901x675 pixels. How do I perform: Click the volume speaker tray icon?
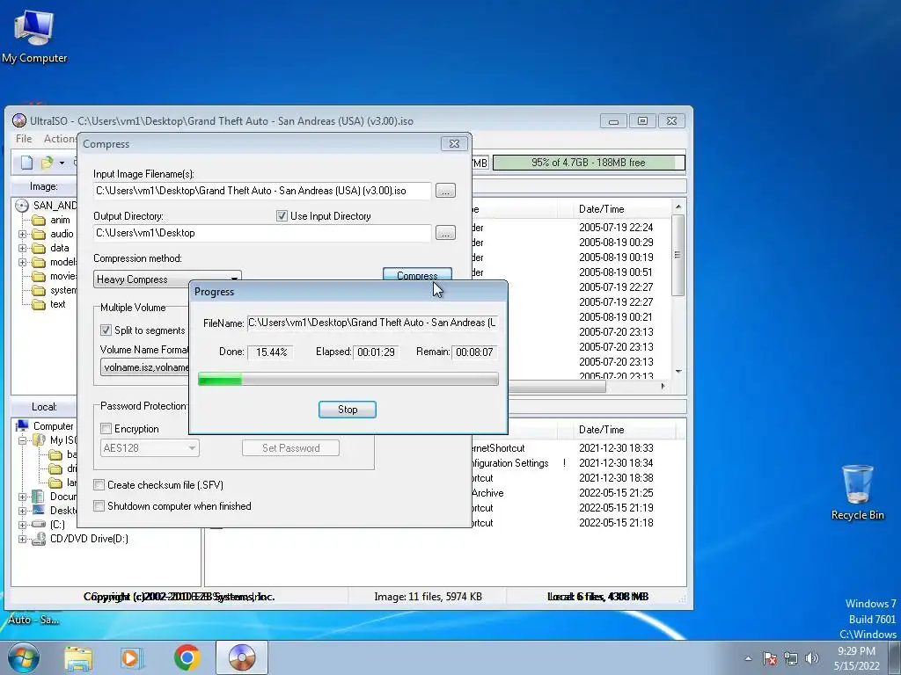(x=811, y=658)
